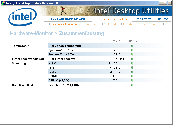Click the 1197 RPM fan speed value
The image size is (173, 125).
coord(117,59)
